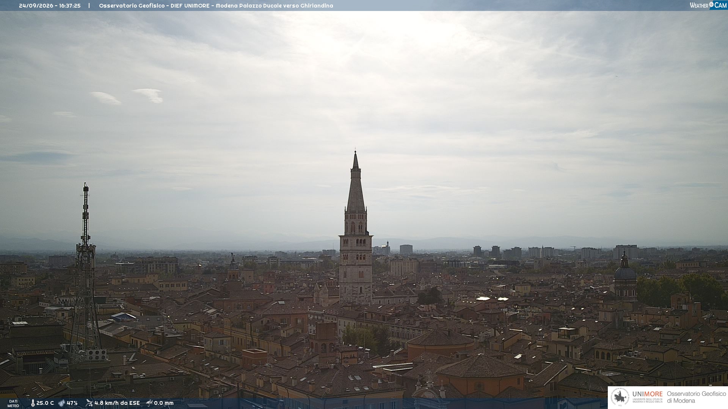Click the 25.0 C temperature reading

click(45, 403)
